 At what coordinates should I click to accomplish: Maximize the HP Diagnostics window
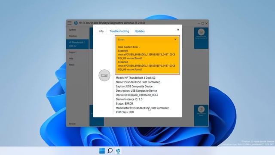203,23
